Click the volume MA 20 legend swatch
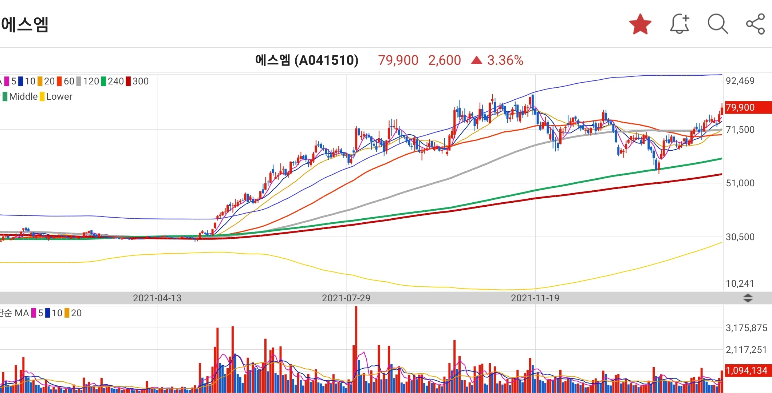Viewport: 772px width, 393px height. 67,313
